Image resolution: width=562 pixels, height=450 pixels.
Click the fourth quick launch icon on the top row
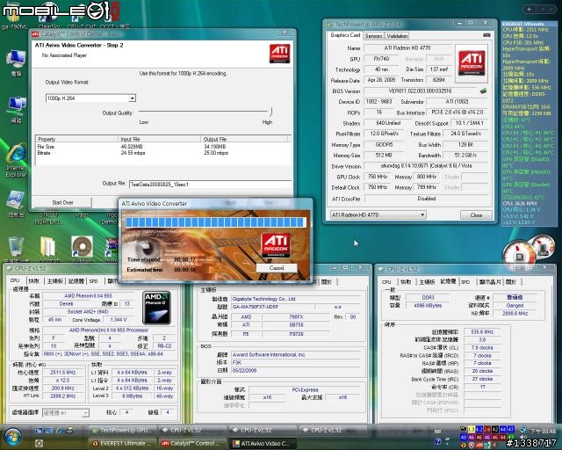70,430
